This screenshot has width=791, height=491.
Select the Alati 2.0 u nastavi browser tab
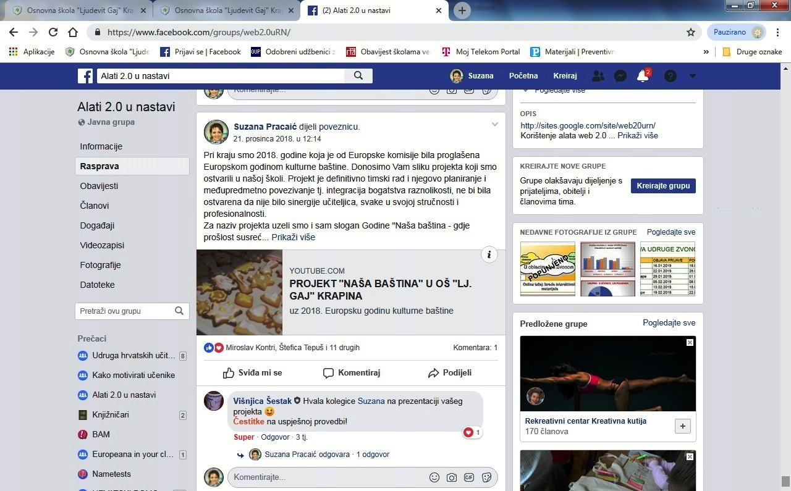pyautogui.click(x=374, y=10)
